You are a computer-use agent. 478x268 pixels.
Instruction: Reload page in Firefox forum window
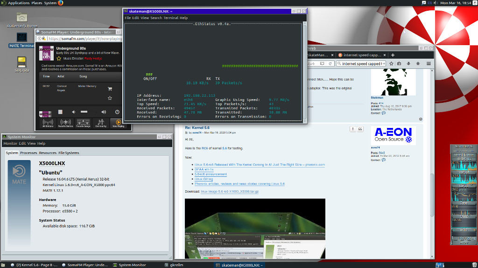pos(330,63)
